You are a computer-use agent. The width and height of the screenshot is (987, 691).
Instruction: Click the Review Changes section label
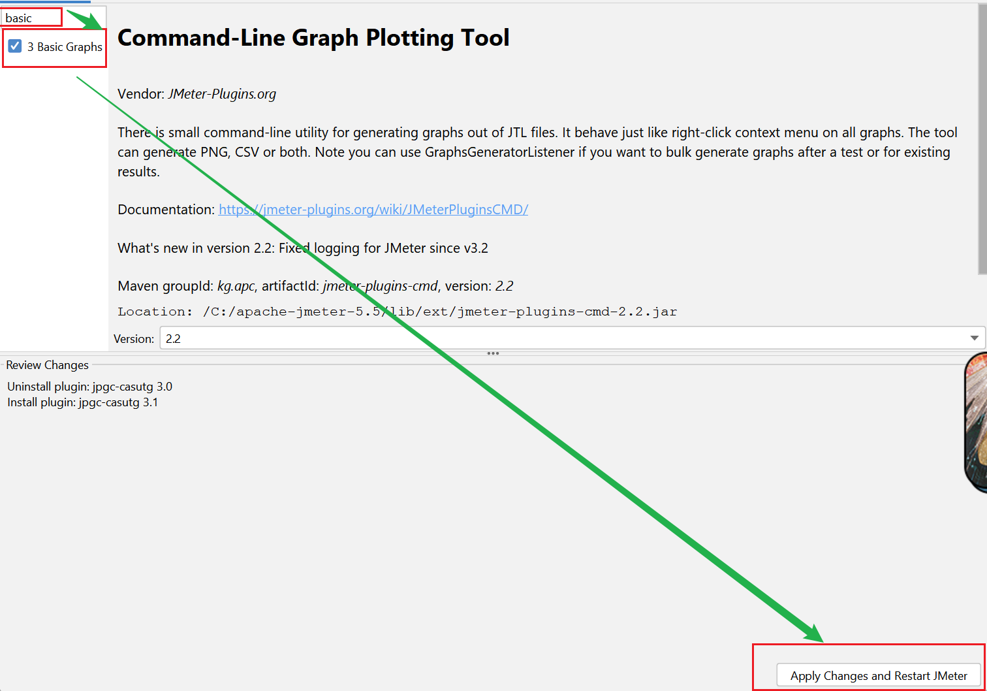point(47,365)
